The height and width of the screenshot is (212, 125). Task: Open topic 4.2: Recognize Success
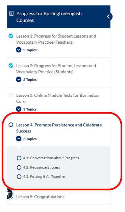pos(42,167)
